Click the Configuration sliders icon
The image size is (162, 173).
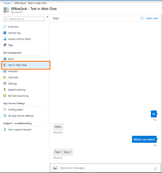click(5, 109)
